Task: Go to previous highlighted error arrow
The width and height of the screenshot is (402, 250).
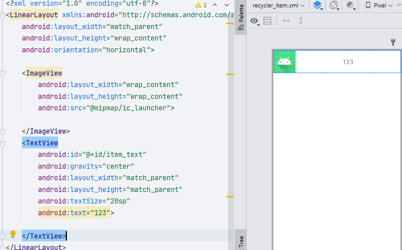Action: (x=215, y=5)
